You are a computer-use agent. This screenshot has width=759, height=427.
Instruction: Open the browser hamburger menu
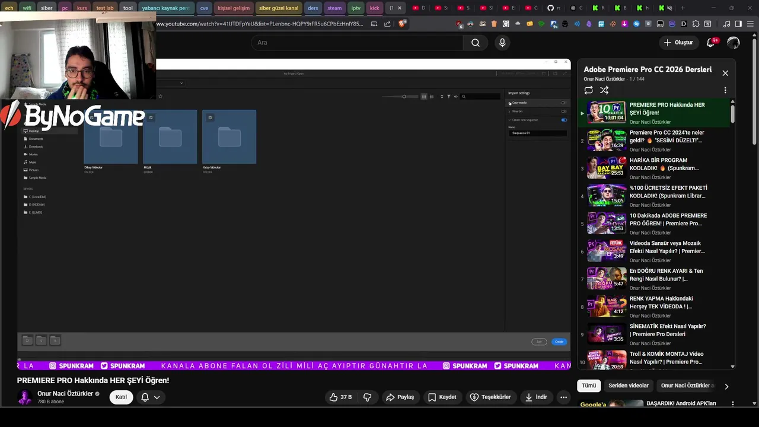click(750, 24)
